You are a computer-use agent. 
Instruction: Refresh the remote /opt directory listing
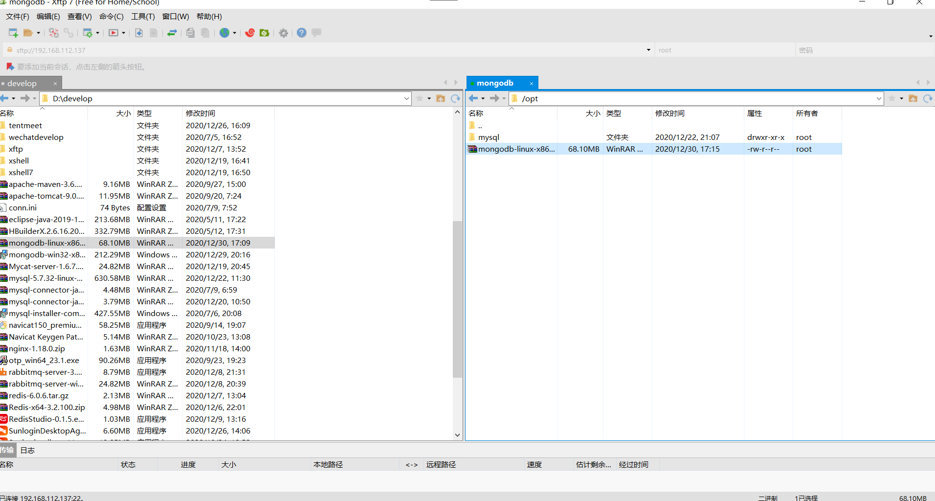928,98
